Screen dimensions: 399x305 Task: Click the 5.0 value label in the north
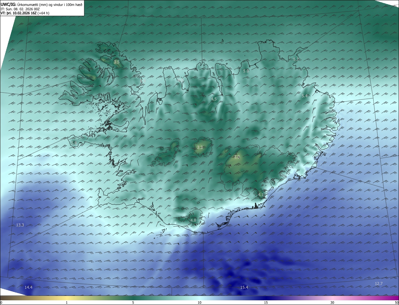click(x=246, y=71)
